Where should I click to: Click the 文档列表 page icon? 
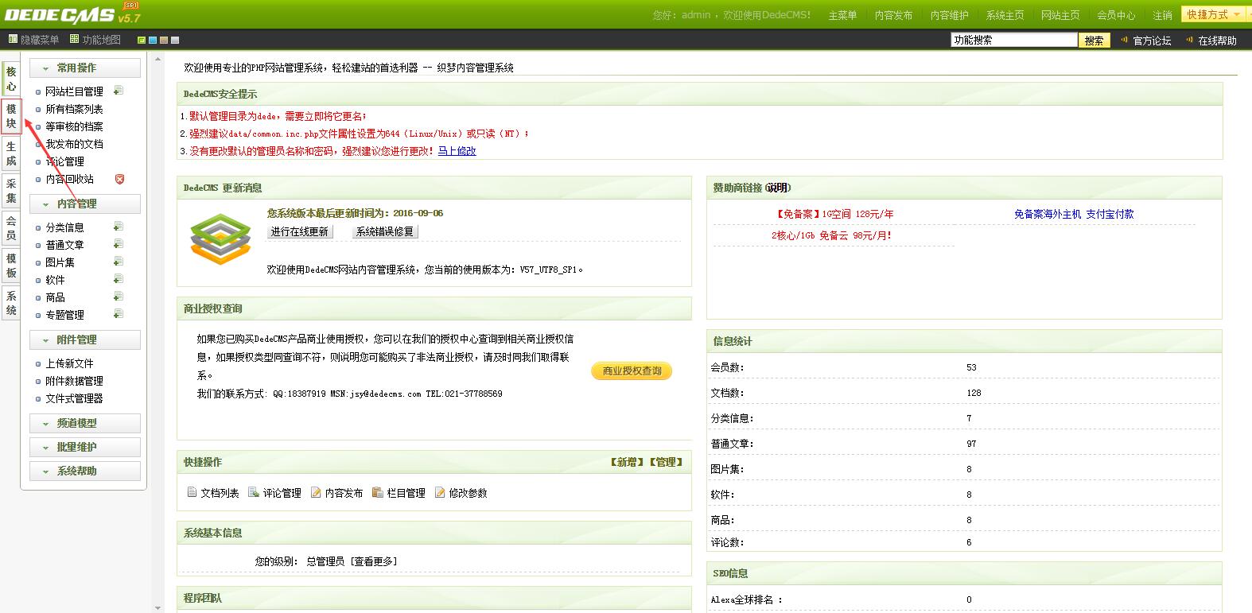point(192,492)
